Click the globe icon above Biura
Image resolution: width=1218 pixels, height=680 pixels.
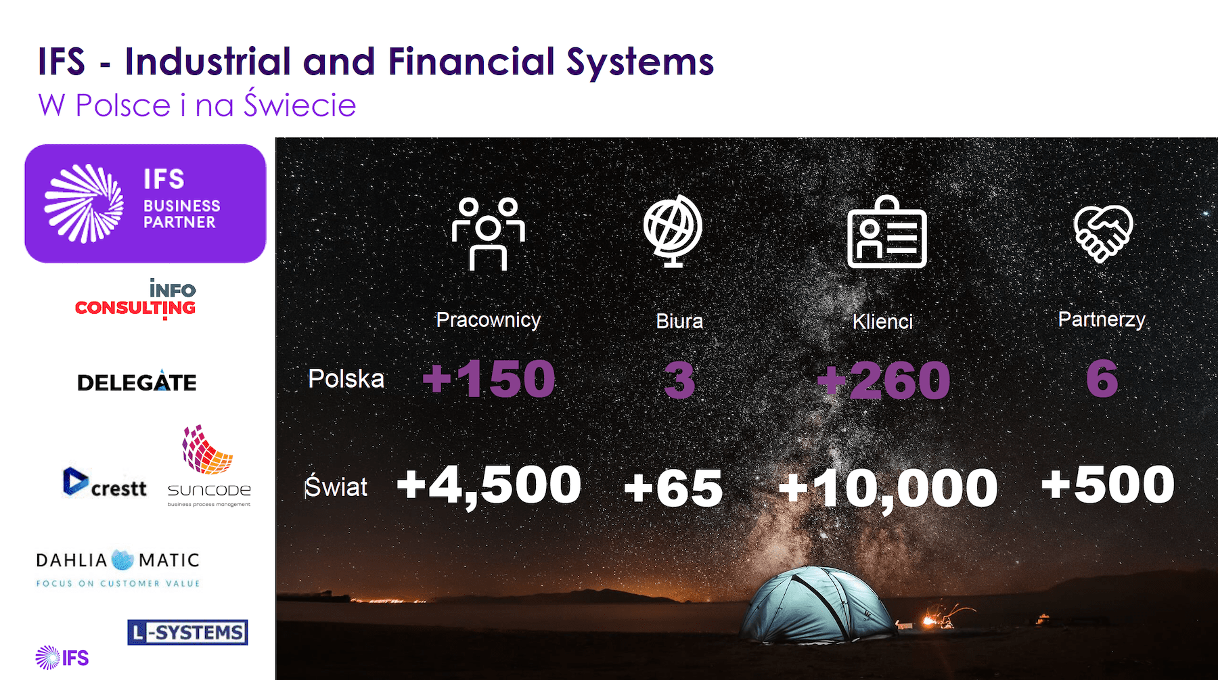click(673, 231)
